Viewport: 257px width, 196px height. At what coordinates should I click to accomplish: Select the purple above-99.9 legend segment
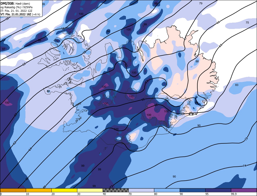click(x=244, y=190)
